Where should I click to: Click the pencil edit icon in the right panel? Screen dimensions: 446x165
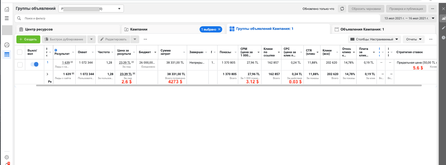point(443,28)
